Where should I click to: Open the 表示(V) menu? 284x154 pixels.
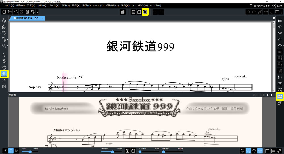coord(31,5)
